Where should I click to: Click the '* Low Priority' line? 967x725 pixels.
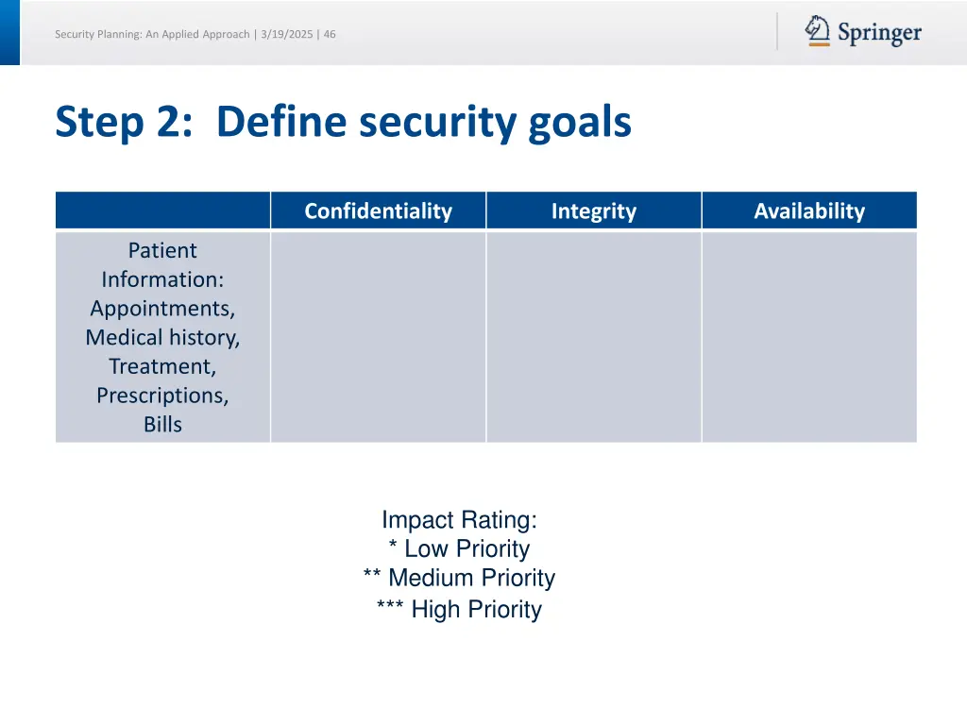coord(460,548)
